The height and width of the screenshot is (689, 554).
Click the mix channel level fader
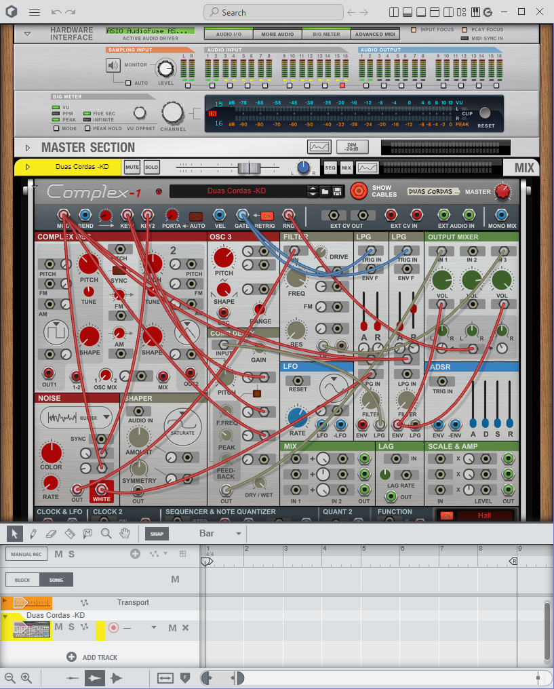[x=249, y=168]
